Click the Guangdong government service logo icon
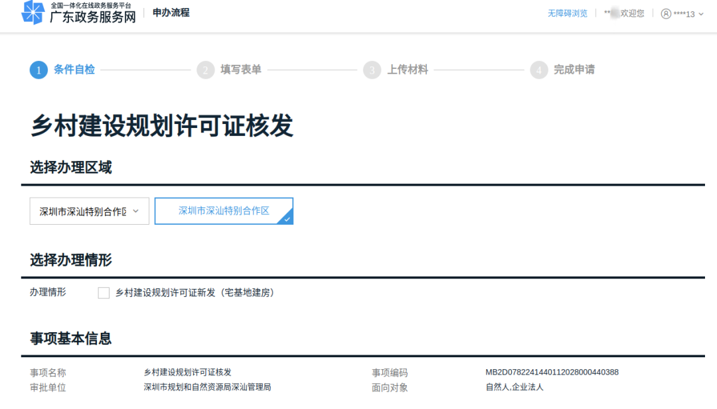 click(33, 13)
